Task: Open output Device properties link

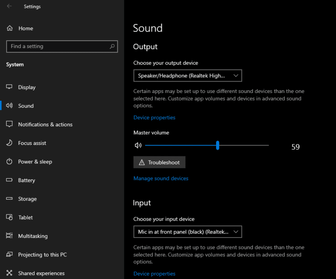Action: (x=154, y=117)
